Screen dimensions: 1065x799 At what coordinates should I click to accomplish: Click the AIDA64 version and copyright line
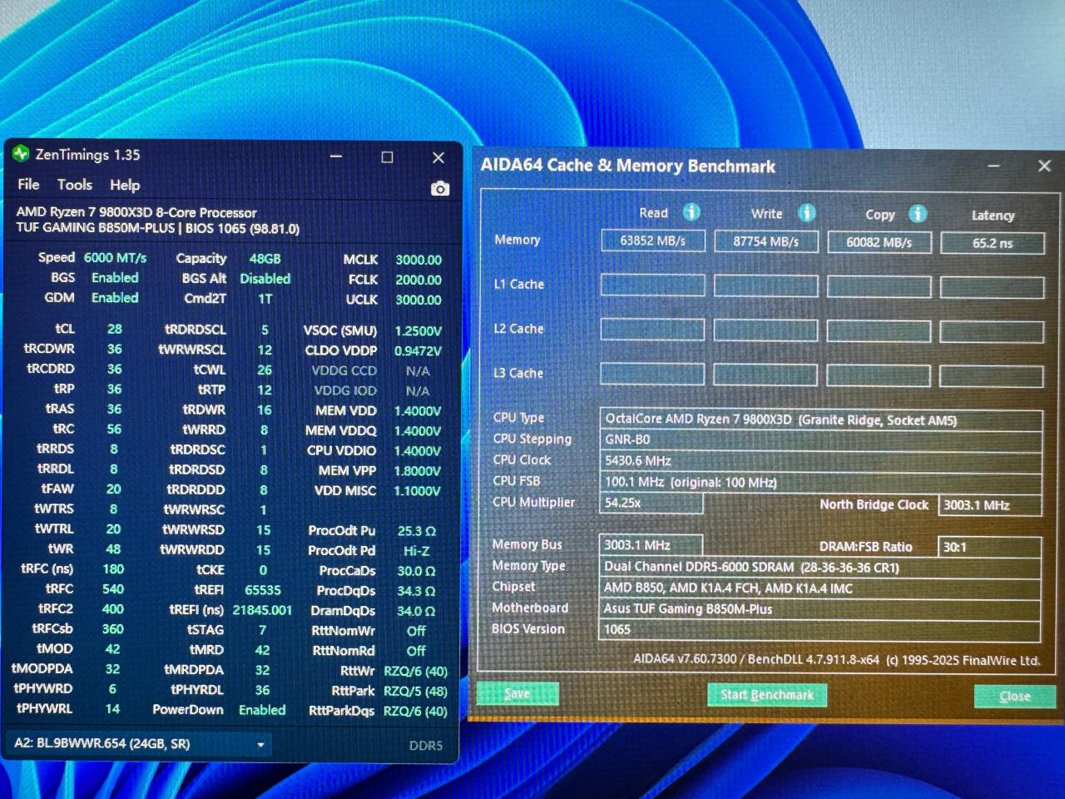pos(836,660)
